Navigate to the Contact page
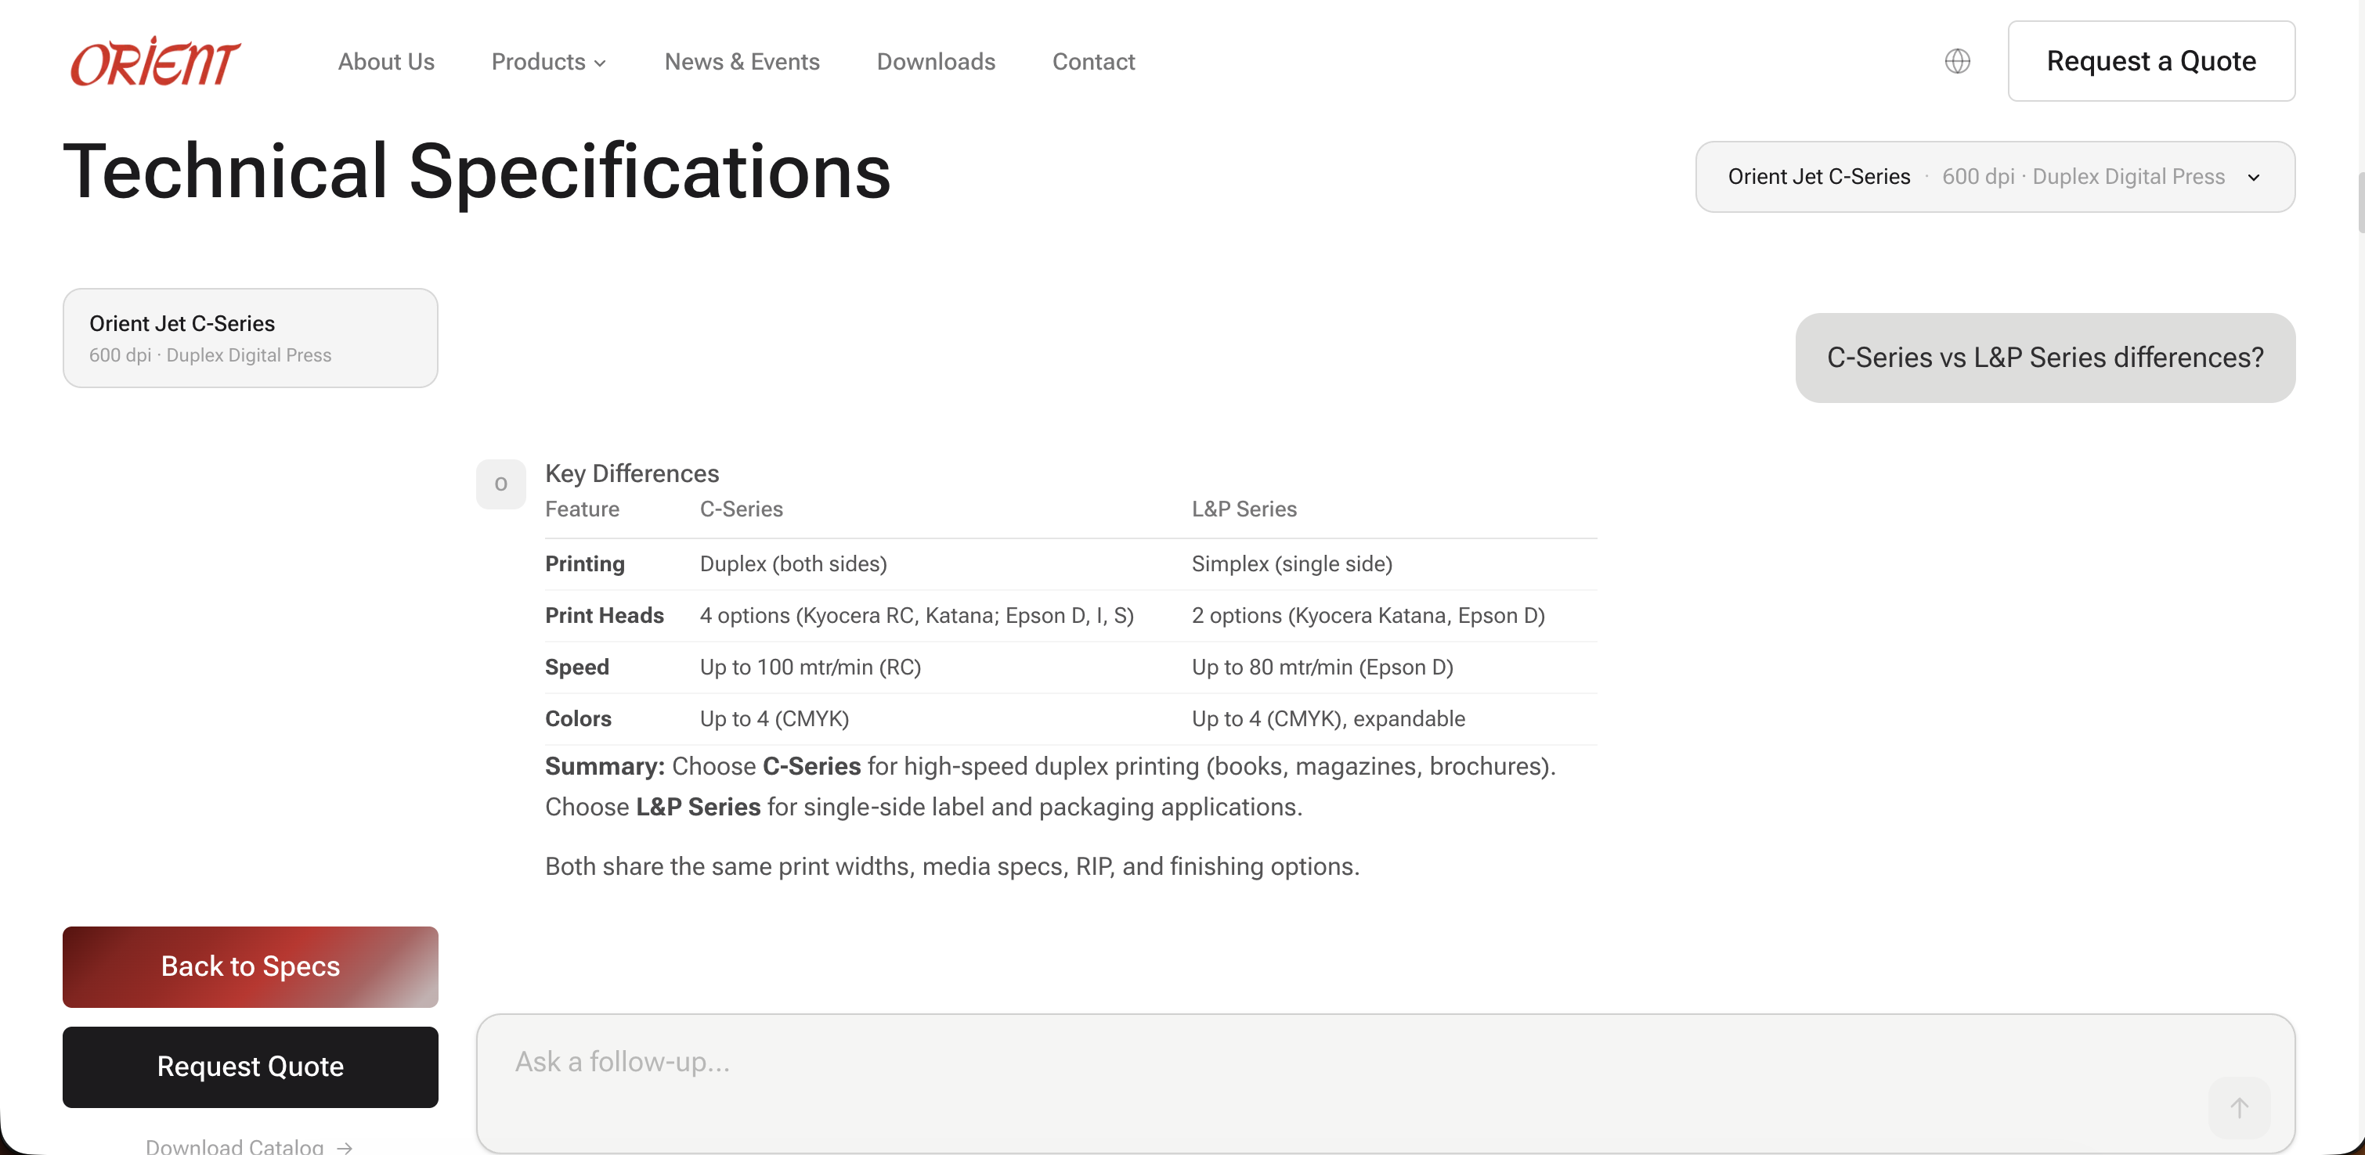 tap(1092, 62)
